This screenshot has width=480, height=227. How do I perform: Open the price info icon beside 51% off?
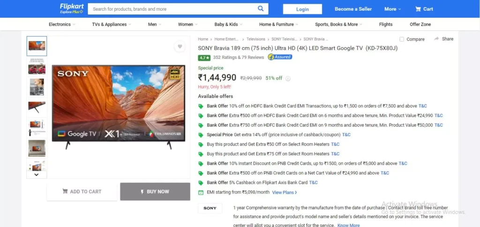coord(288,79)
